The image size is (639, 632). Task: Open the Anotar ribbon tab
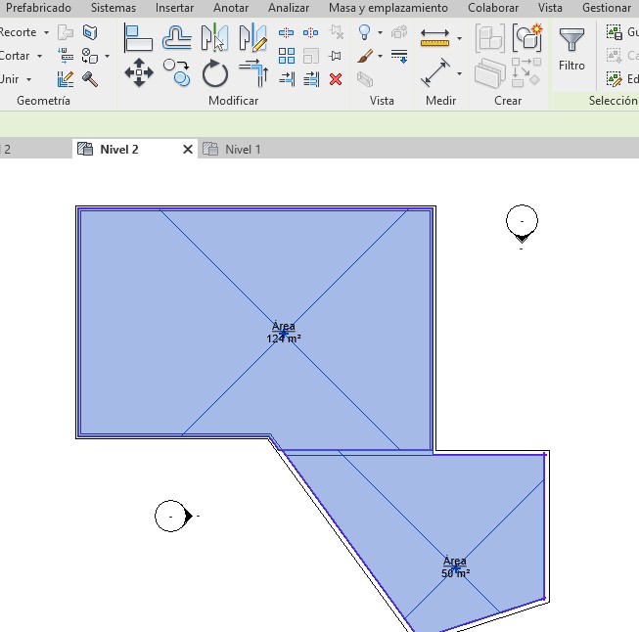point(231,8)
